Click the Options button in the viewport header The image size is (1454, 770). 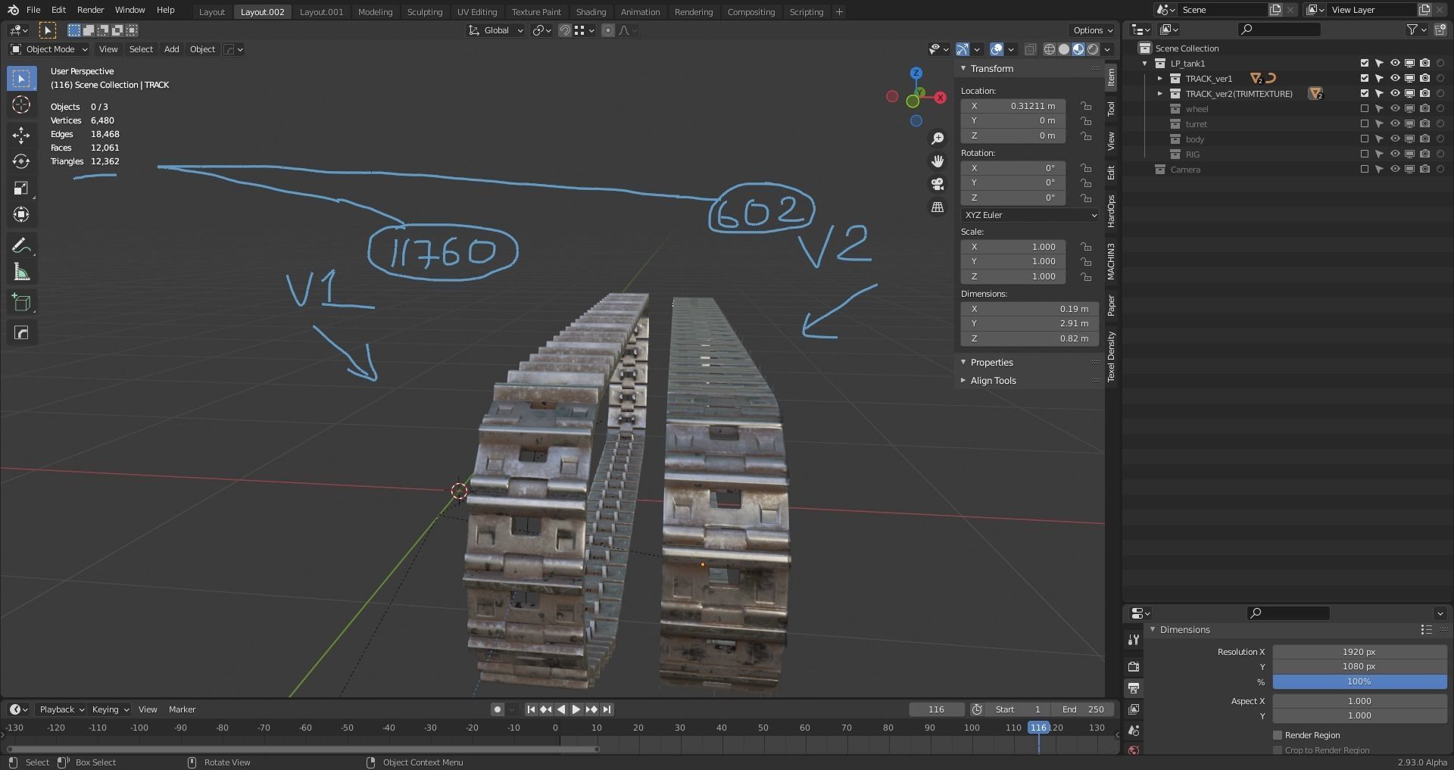(x=1093, y=30)
